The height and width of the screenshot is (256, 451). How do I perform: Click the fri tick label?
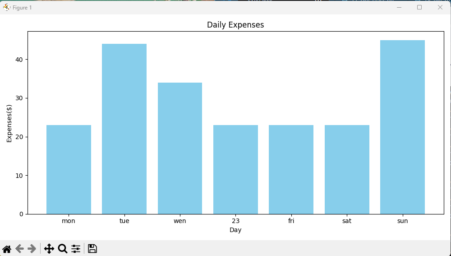[291, 221]
